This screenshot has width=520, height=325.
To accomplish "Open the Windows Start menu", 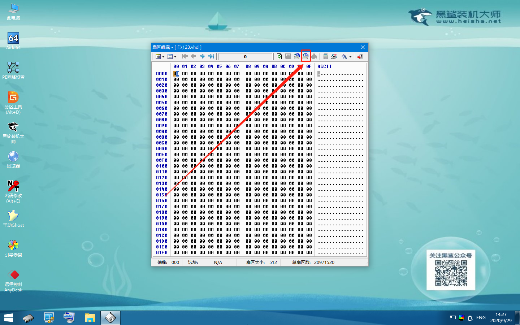I will (8, 318).
